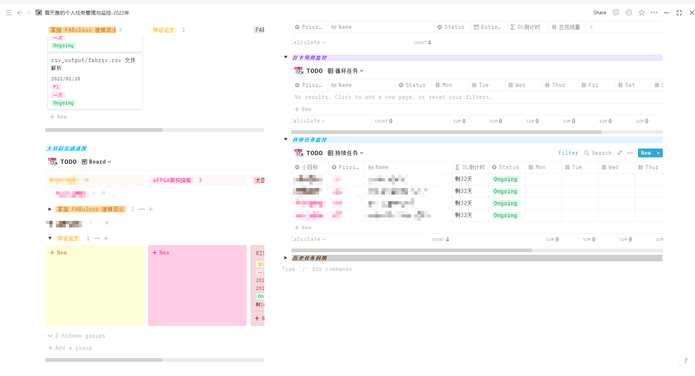Open Calculate menu under 持续任务 table
Image resolution: width=695 pixels, height=376 pixels.
click(308, 239)
